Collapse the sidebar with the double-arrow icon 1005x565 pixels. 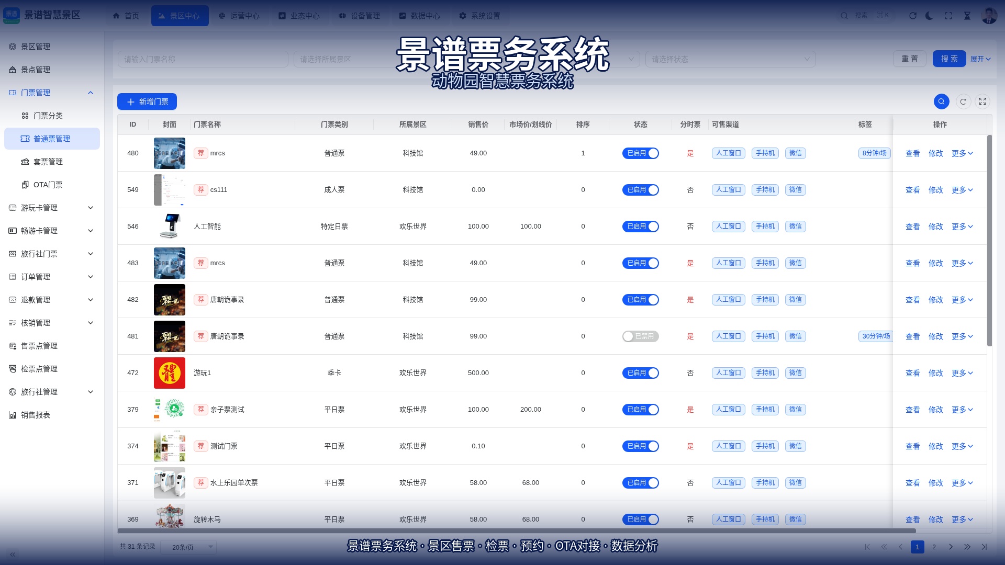(13, 555)
